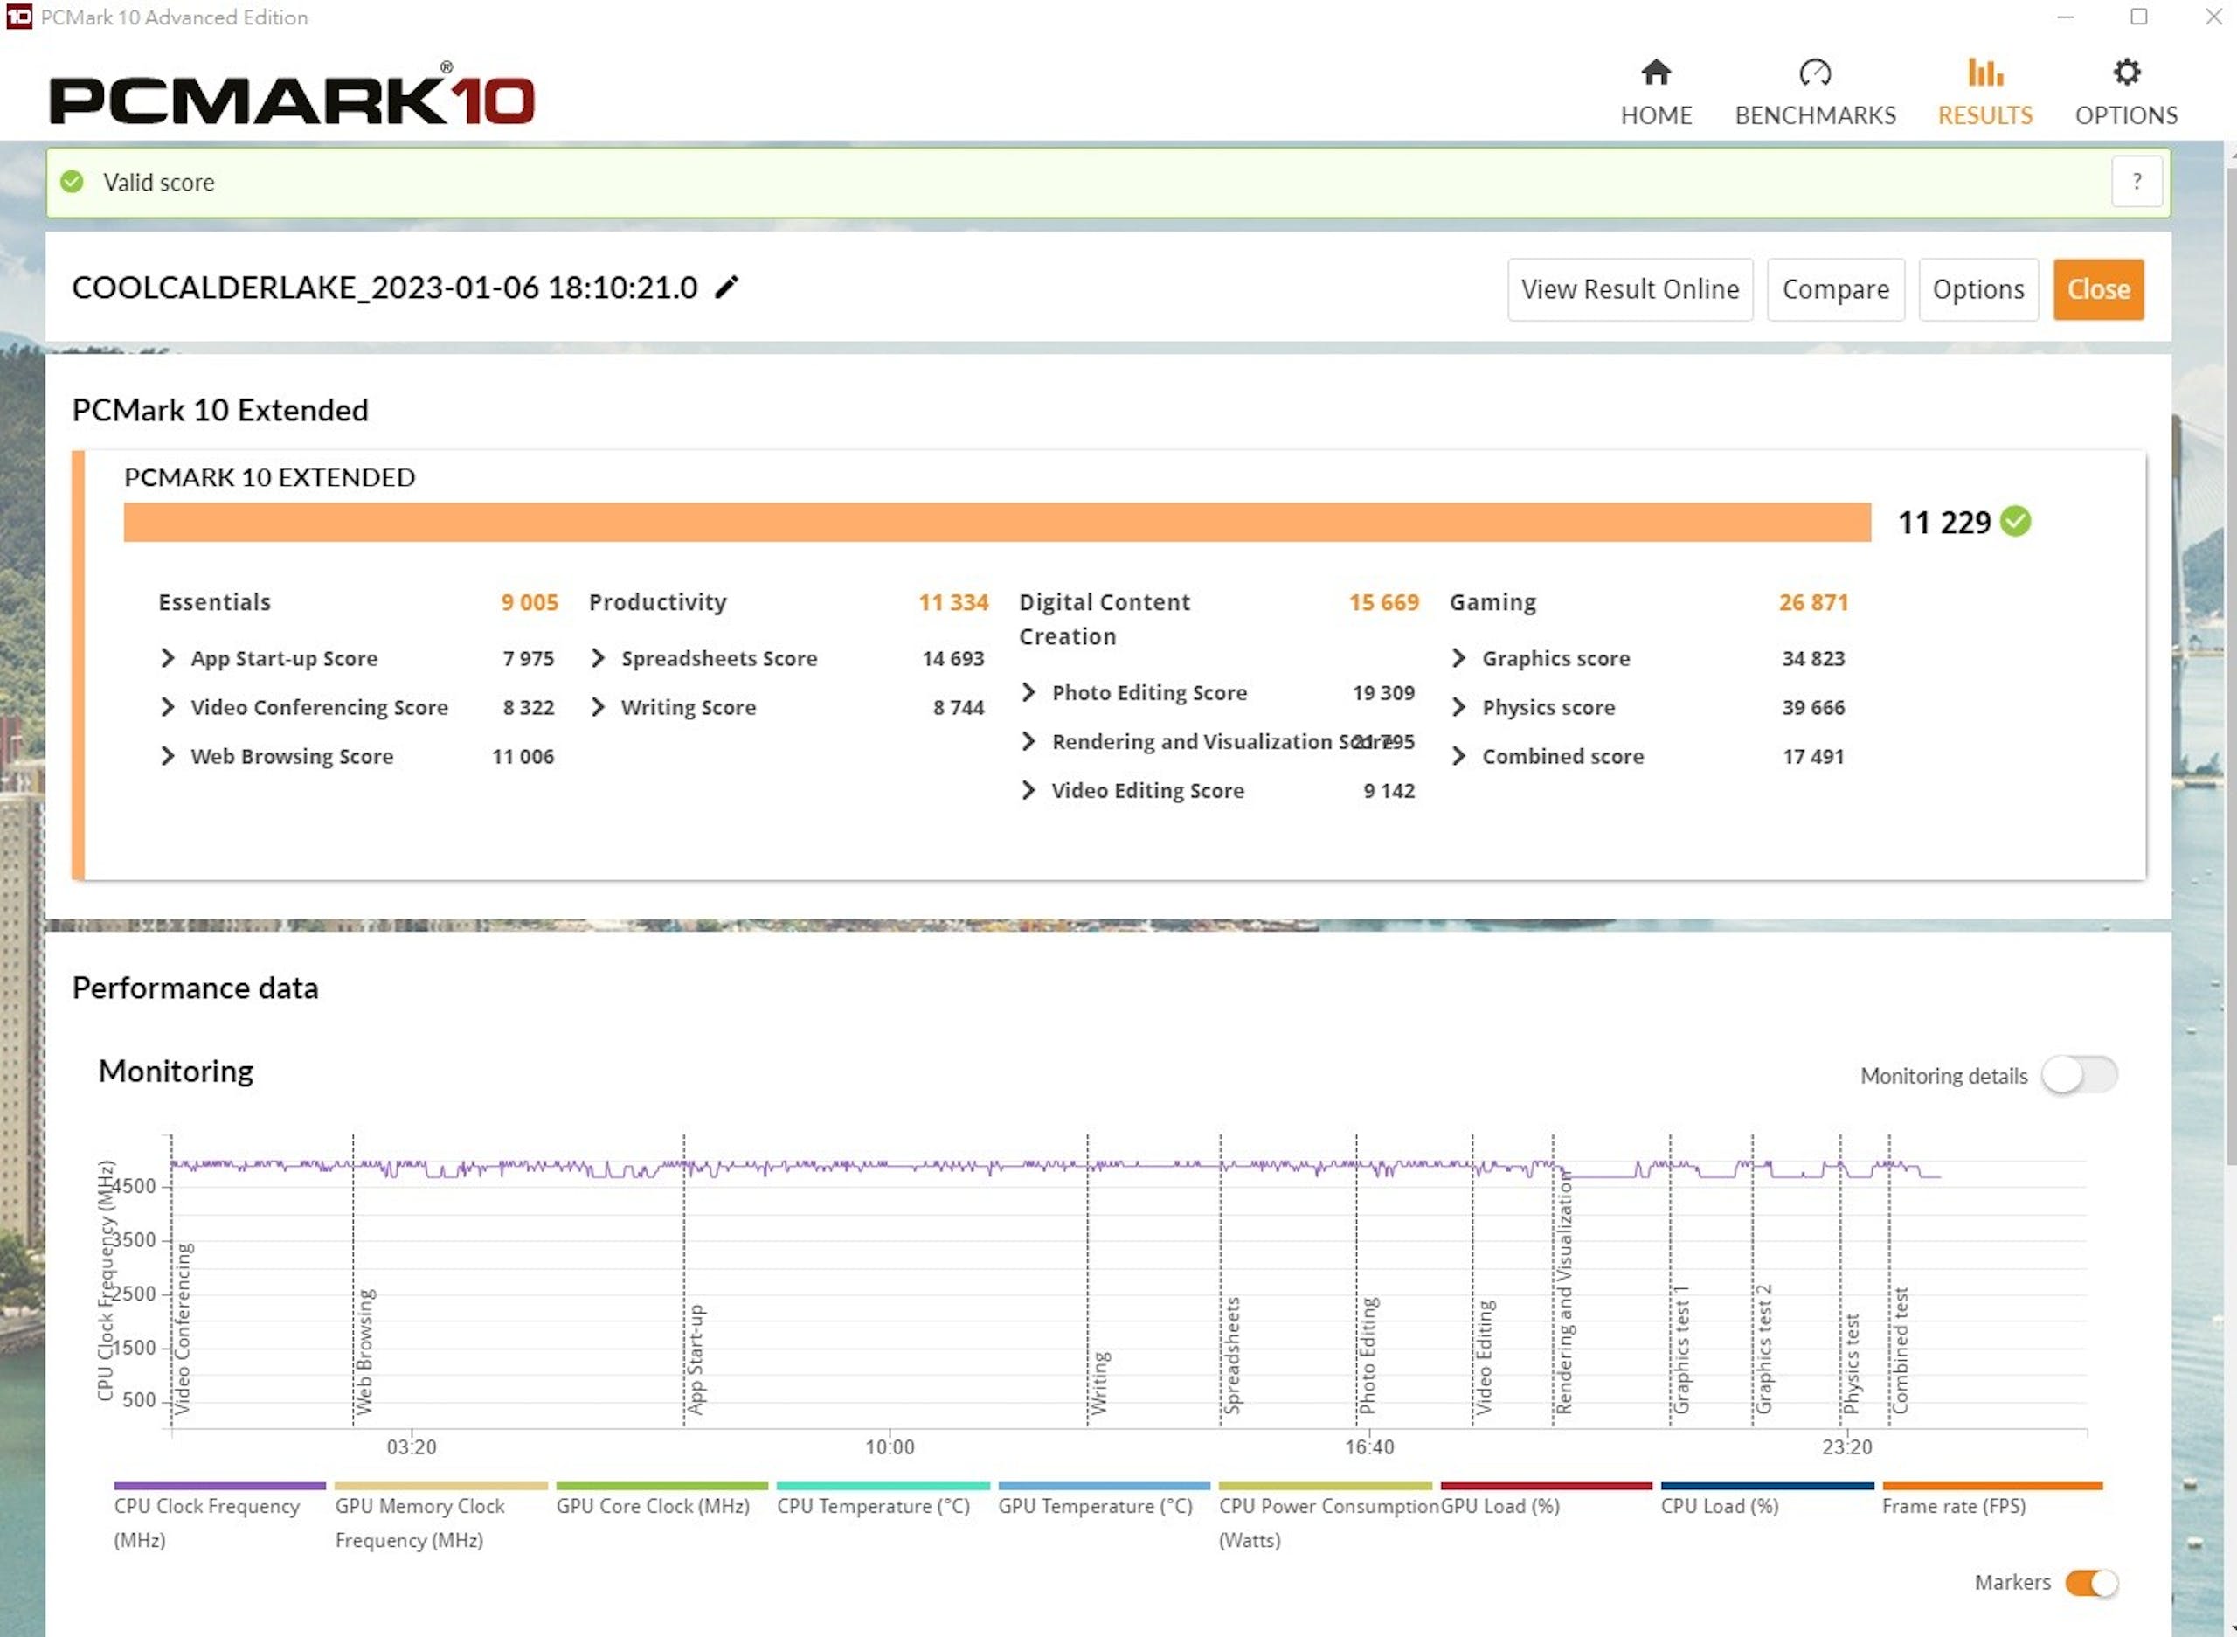Open the HOME tab
The image size is (2237, 1637).
coord(1655,94)
